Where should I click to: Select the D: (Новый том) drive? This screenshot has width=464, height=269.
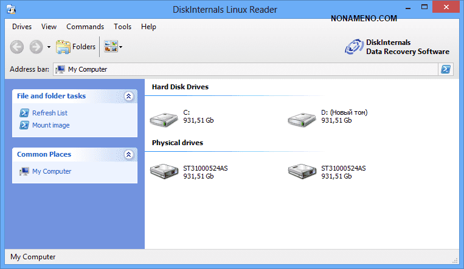click(300, 117)
